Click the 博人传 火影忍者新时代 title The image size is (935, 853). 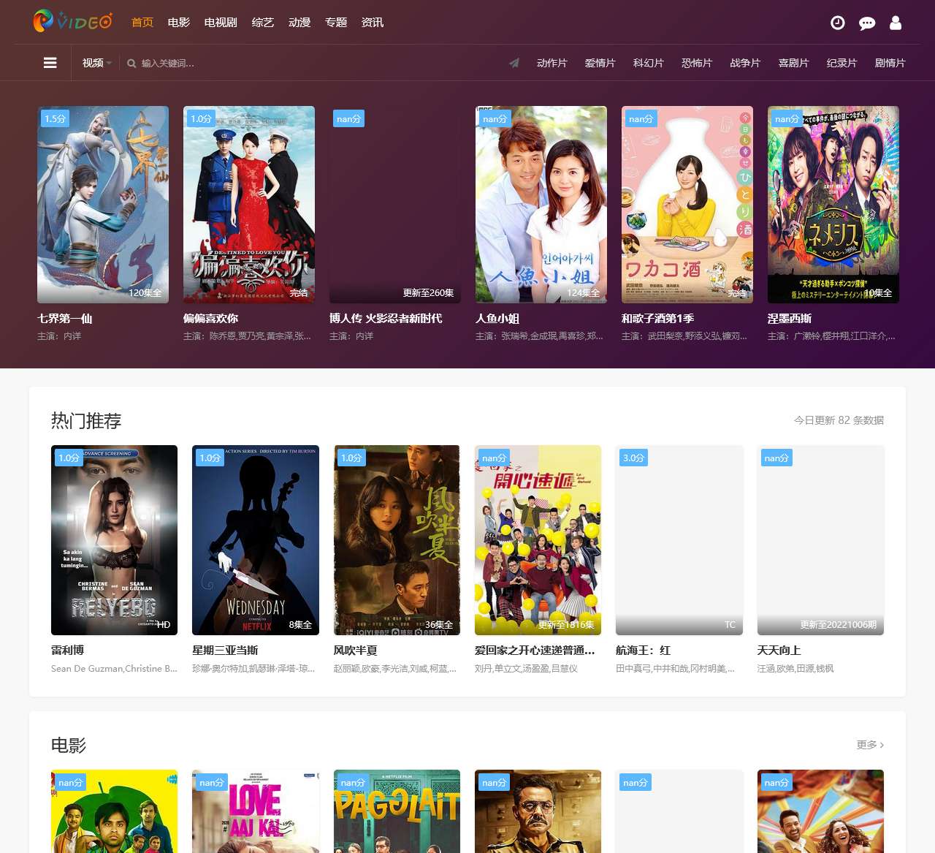point(386,319)
